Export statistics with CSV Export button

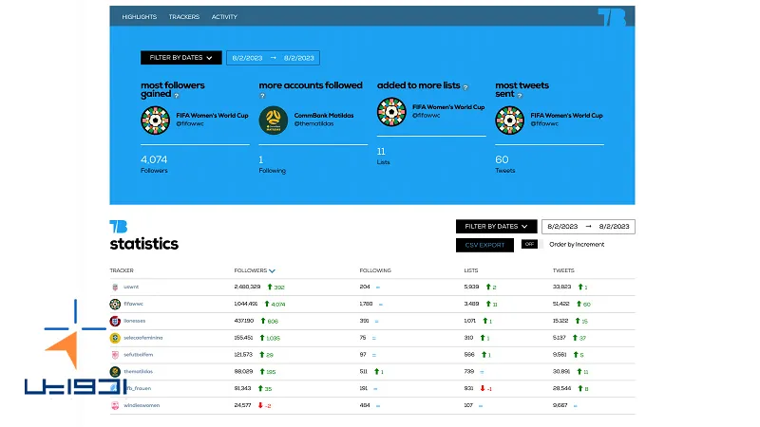(x=484, y=245)
